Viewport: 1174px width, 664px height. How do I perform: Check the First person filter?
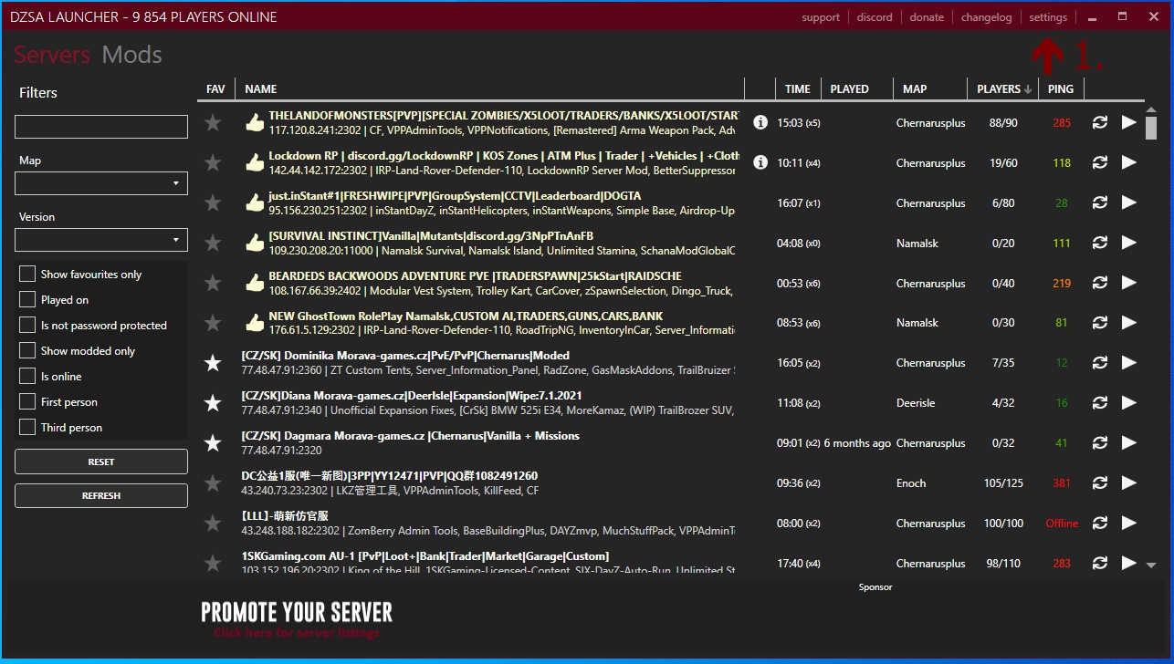click(x=27, y=402)
